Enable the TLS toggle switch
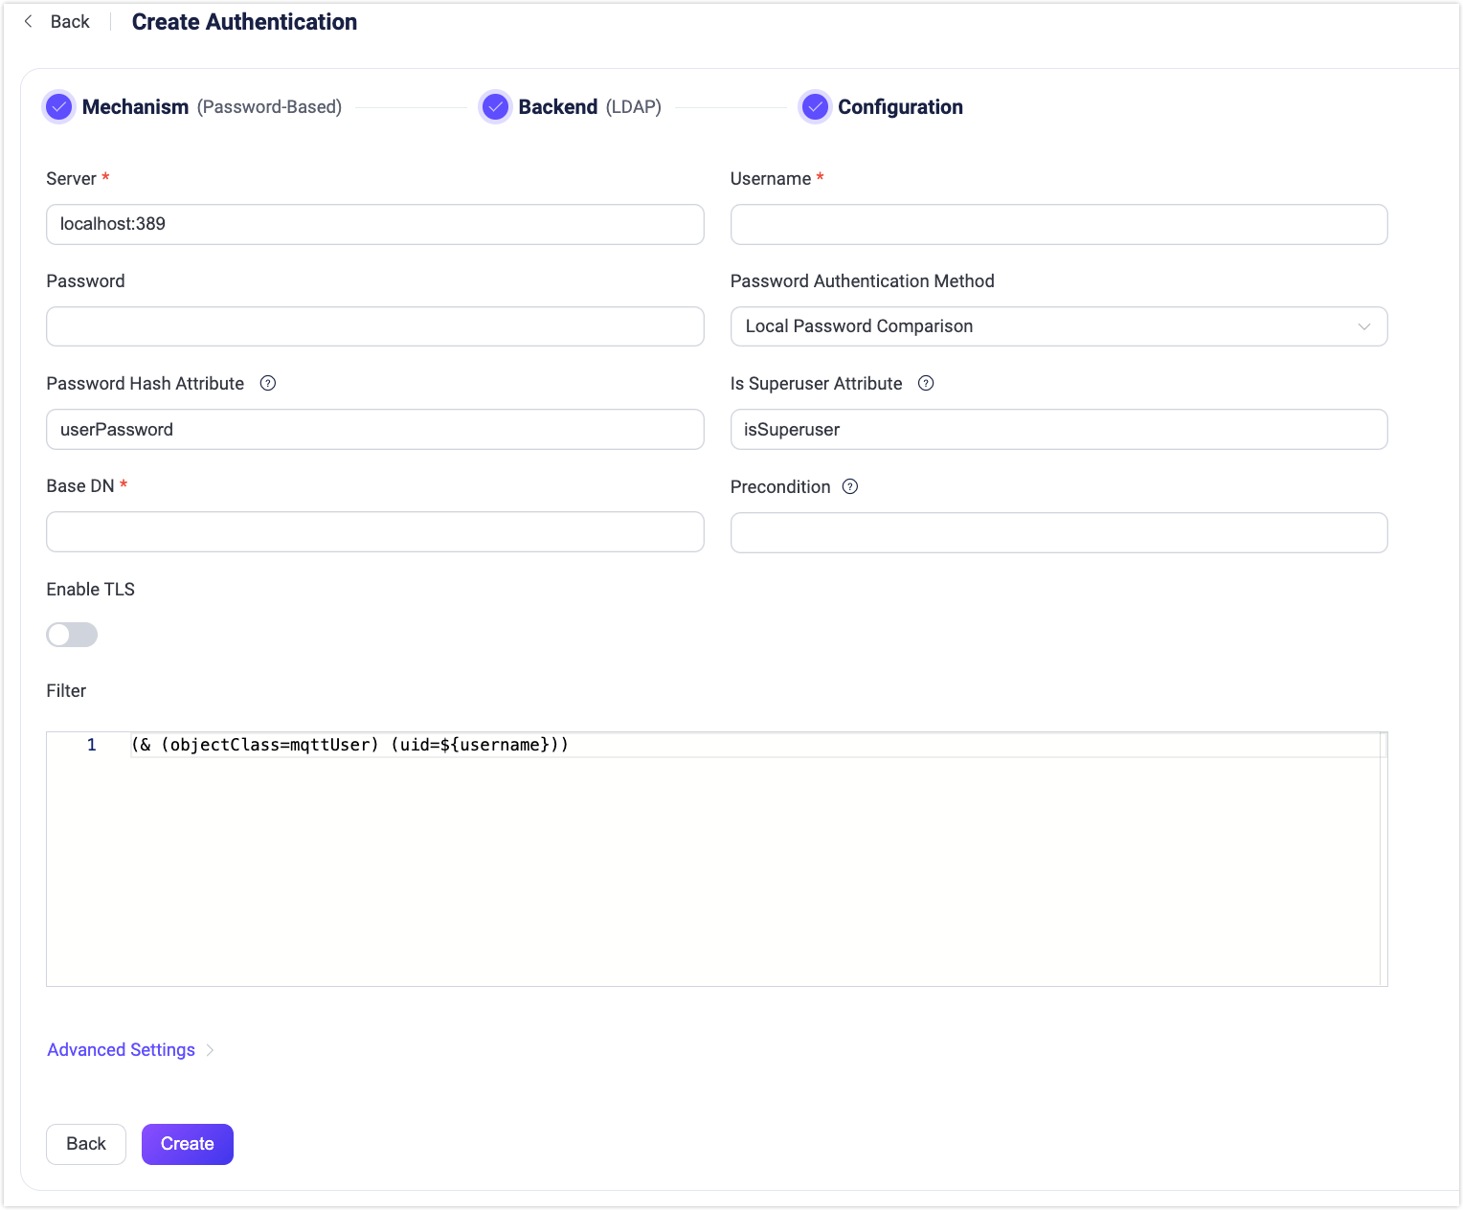 coord(72,634)
